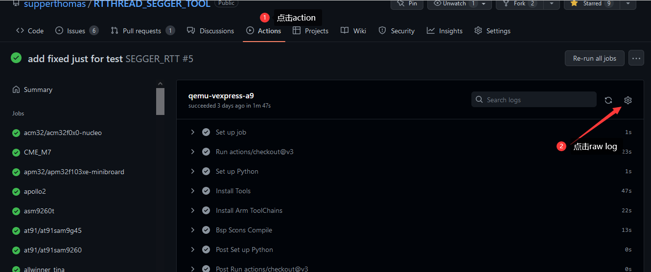The width and height of the screenshot is (651, 272).
Task: Open the supperthomas user link
Action: coord(55,4)
